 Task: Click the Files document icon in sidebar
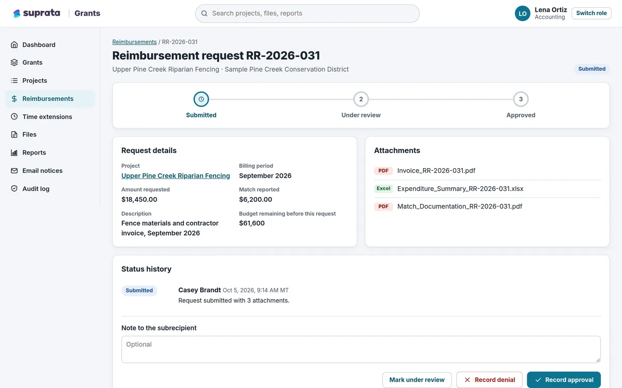click(15, 135)
